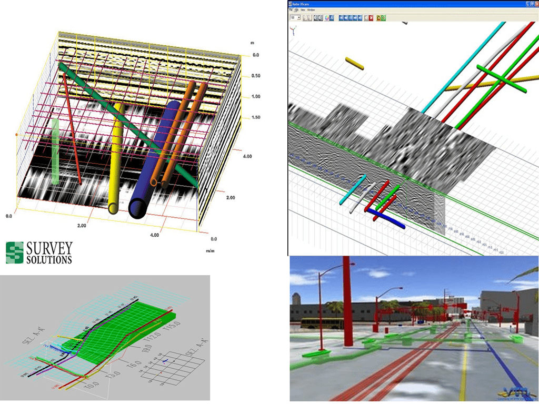Click the yellow triangle toolbar icon
Image resolution: width=539 pixels, height=404 pixels.
[378, 18]
